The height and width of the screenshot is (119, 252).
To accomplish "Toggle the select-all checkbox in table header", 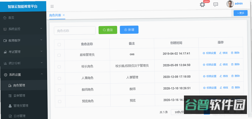I will 59,44.
